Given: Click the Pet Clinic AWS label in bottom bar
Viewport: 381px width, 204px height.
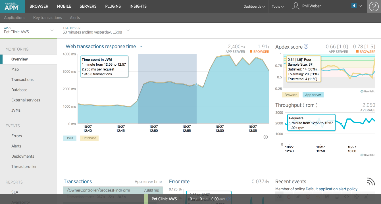Looking at the screenshot, I should click(x=164, y=199).
